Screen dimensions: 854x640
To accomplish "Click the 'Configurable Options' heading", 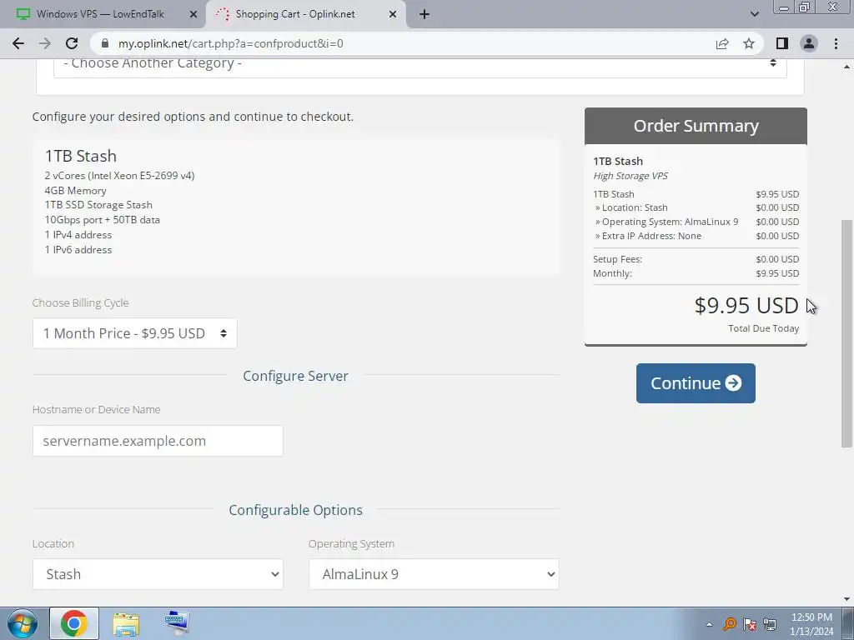I will (x=296, y=510).
